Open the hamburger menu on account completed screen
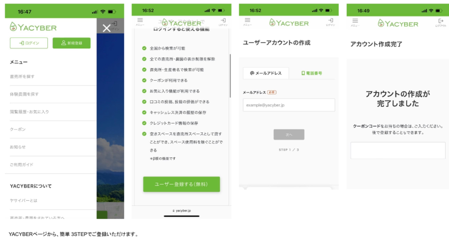Screen dimensions: 449x239 pyautogui.click(x=355, y=22)
